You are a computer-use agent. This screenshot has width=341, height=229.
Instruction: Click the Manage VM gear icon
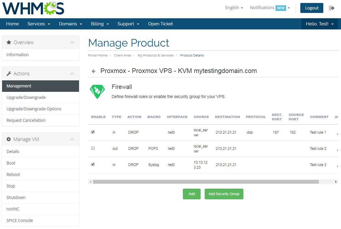tap(9, 139)
